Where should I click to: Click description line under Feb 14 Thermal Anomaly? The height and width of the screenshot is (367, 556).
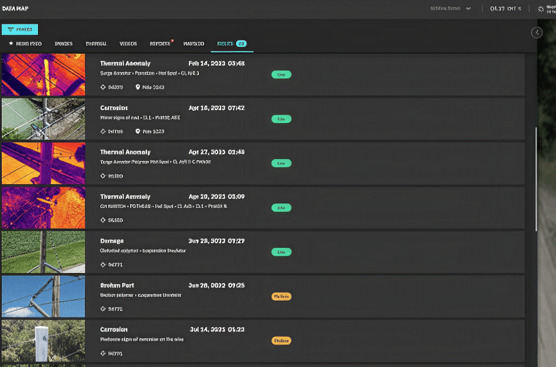[x=150, y=73]
